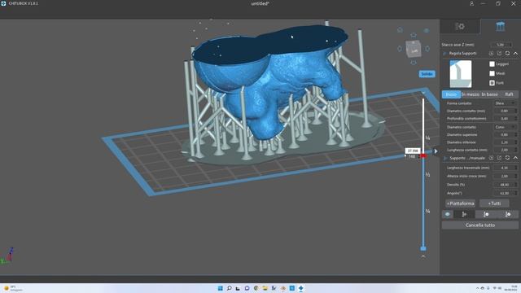Select the delete-support tool icon
The height and width of the screenshot is (293, 521).
tap(508, 214)
